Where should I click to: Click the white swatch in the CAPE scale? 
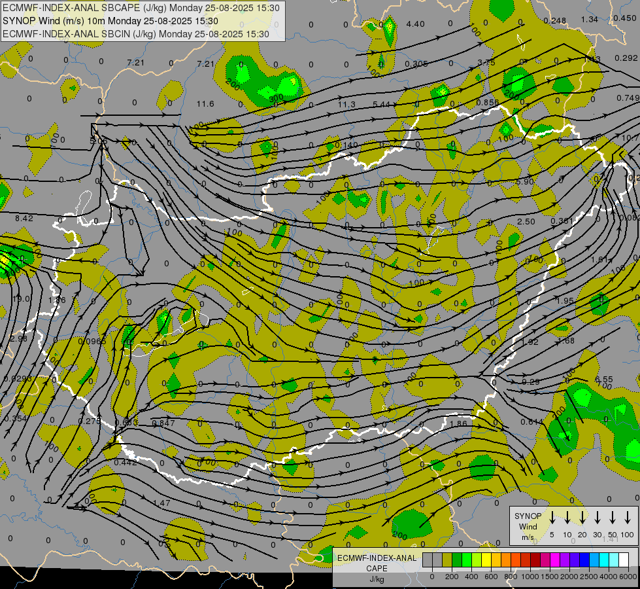click(x=623, y=560)
